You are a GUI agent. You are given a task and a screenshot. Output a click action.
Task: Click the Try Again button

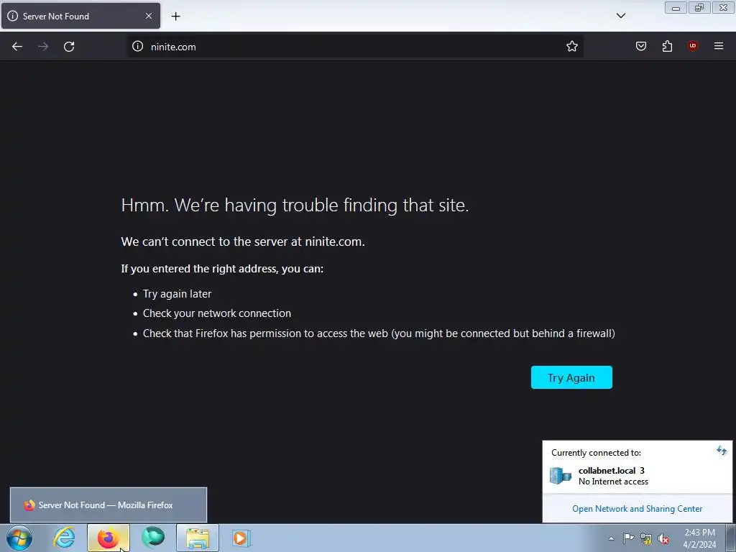571,377
